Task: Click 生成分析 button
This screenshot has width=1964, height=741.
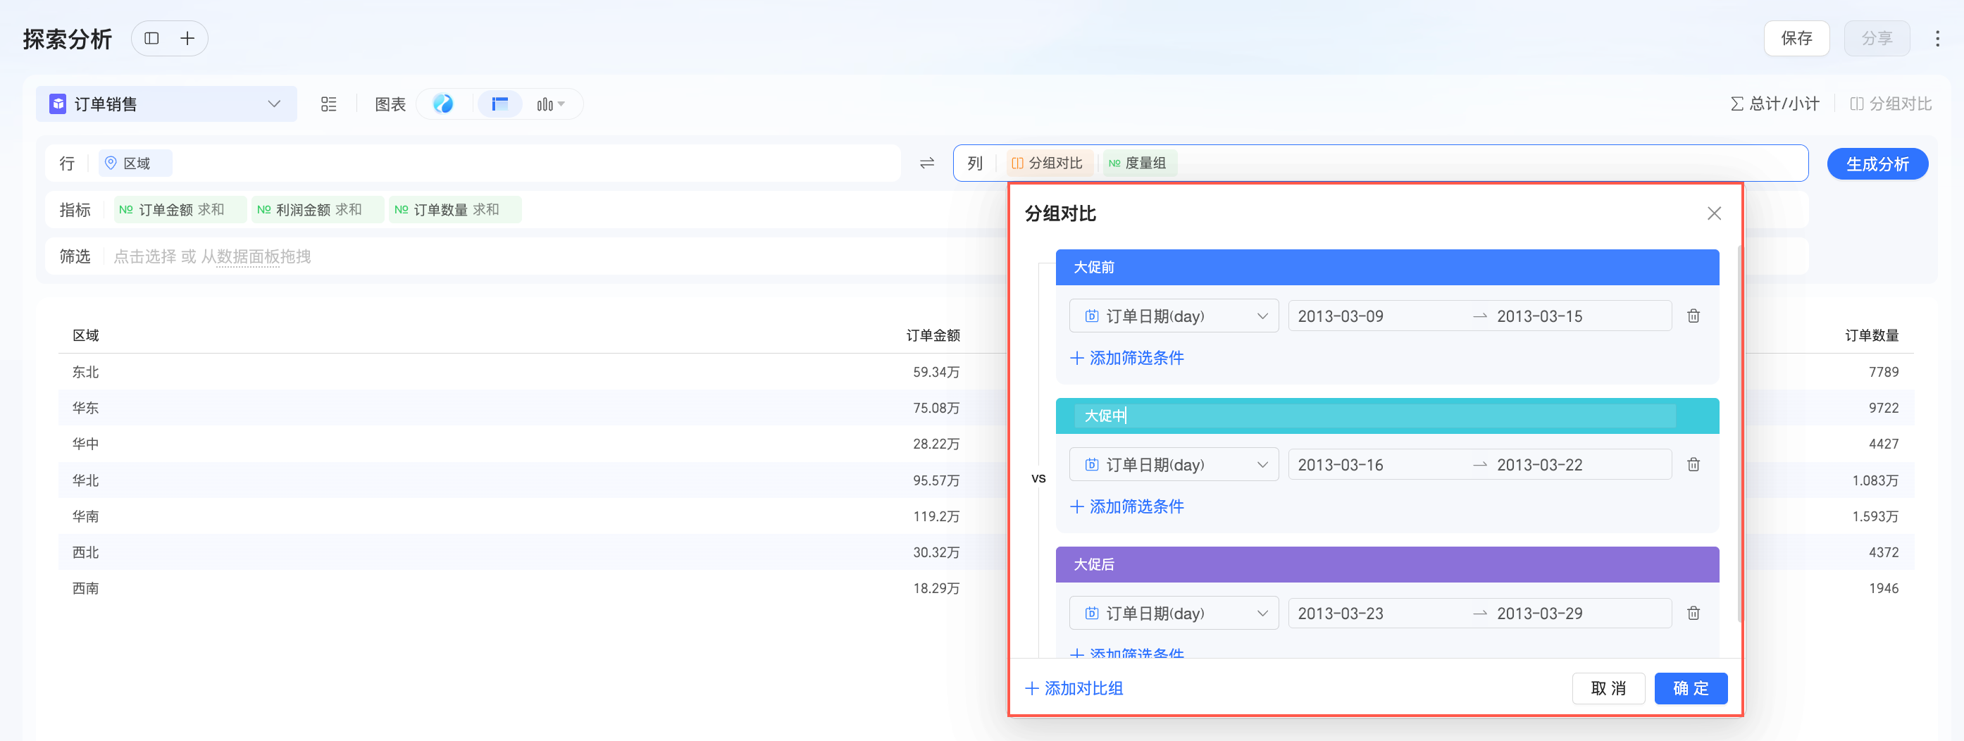Action: (x=1877, y=164)
